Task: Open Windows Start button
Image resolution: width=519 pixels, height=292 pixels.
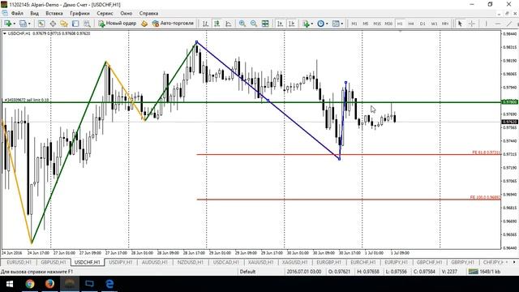Action: pyautogui.click(x=9, y=284)
